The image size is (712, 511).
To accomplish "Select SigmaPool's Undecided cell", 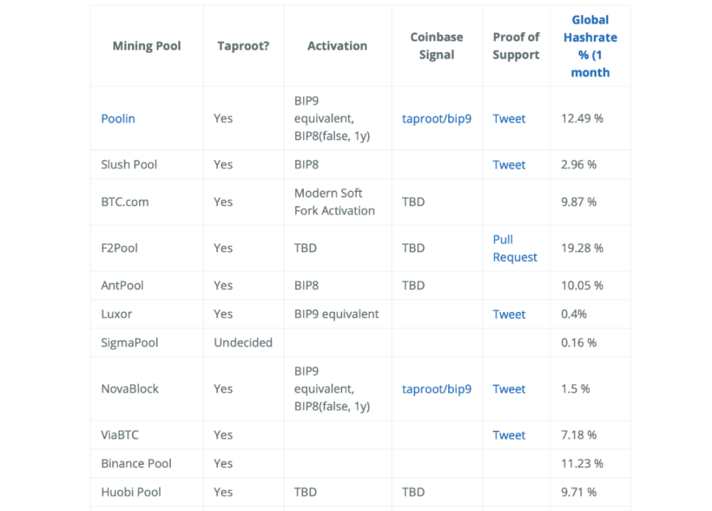I will pyautogui.click(x=243, y=343).
